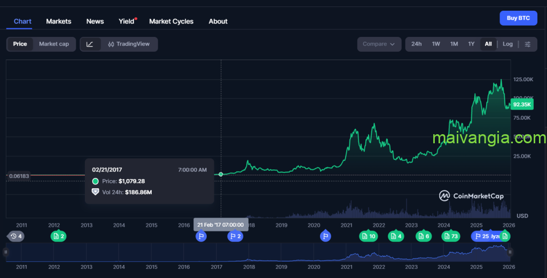
Task: Open the chart settings sliders icon
Action: 527,44
